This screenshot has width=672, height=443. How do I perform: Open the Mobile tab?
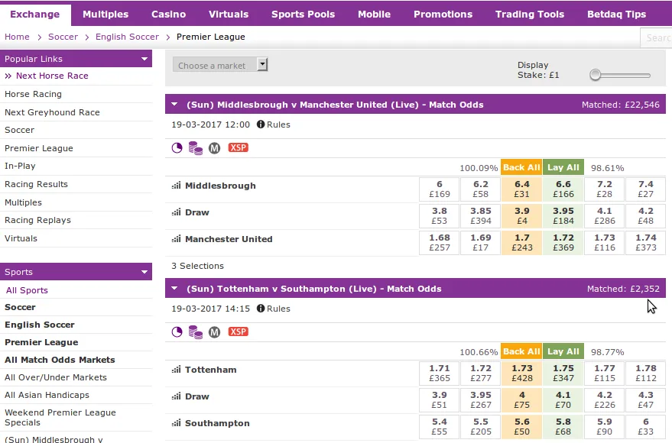(x=374, y=15)
